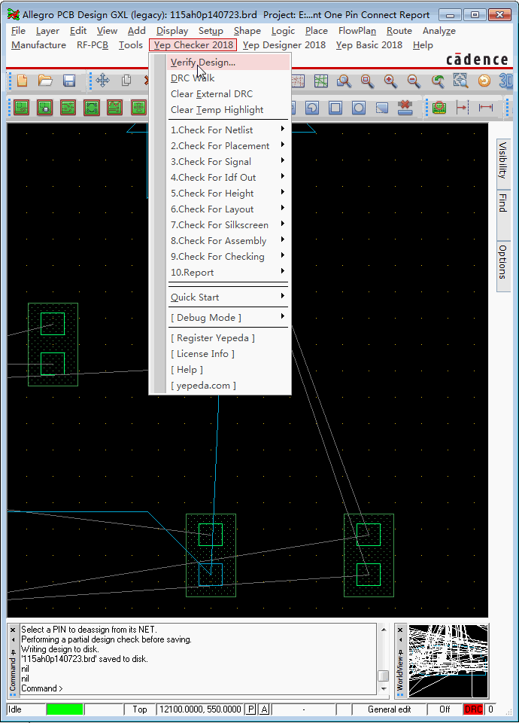
Task: Select the Move tool with four arrows
Action: 103,81
